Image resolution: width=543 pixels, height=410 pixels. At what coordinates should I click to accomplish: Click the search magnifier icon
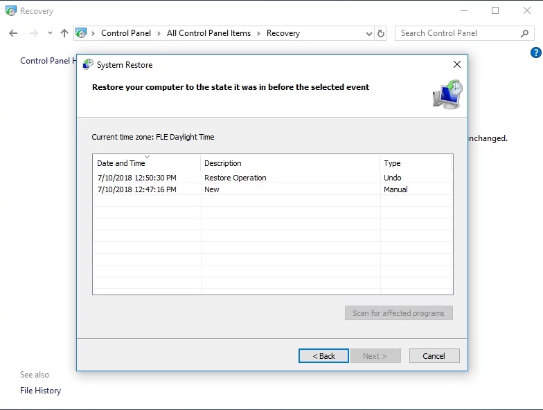coord(525,33)
